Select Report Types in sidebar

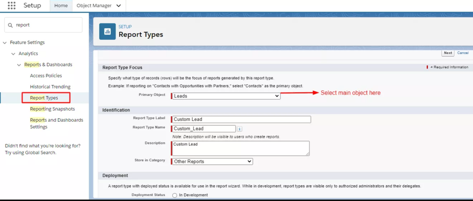point(44,98)
